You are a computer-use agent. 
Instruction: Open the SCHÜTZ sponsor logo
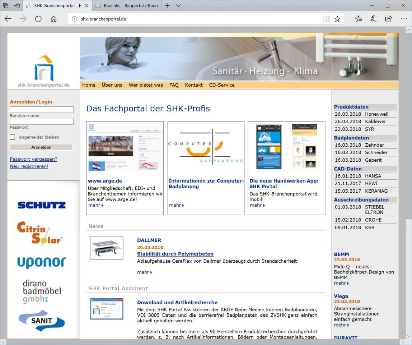coord(42,205)
